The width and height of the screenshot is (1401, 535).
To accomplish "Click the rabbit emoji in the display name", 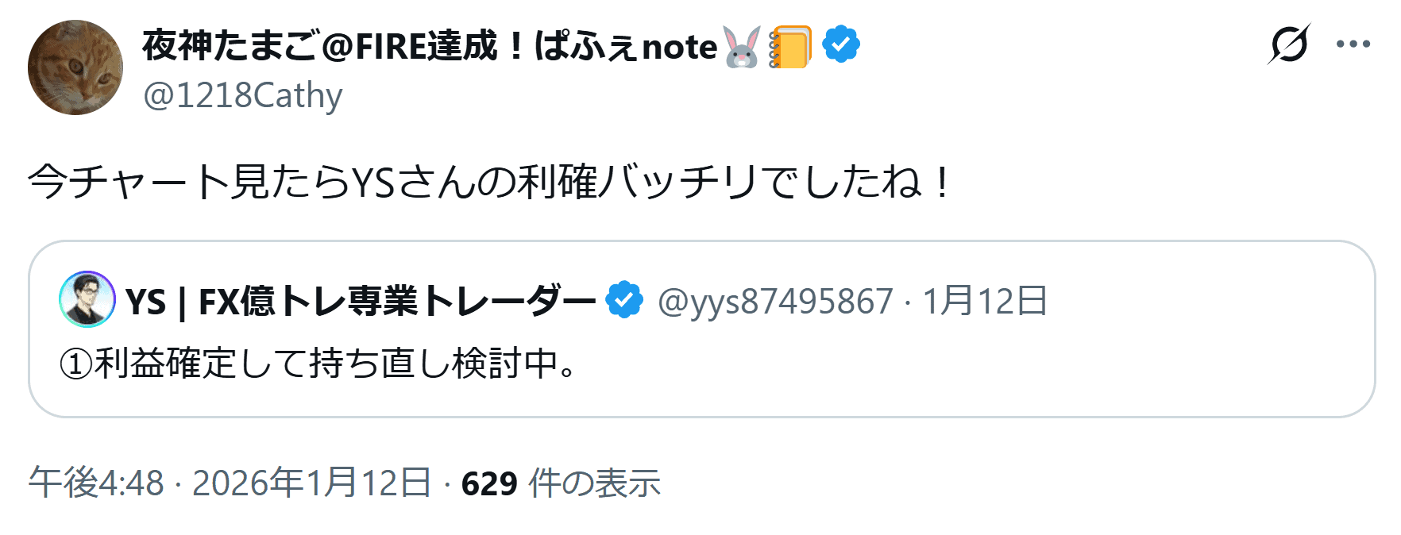I will click(742, 47).
